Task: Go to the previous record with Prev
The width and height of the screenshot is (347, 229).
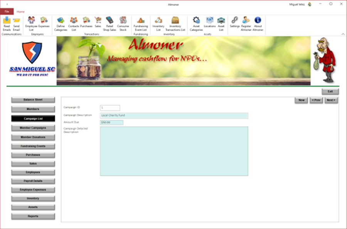Action: 316,100
